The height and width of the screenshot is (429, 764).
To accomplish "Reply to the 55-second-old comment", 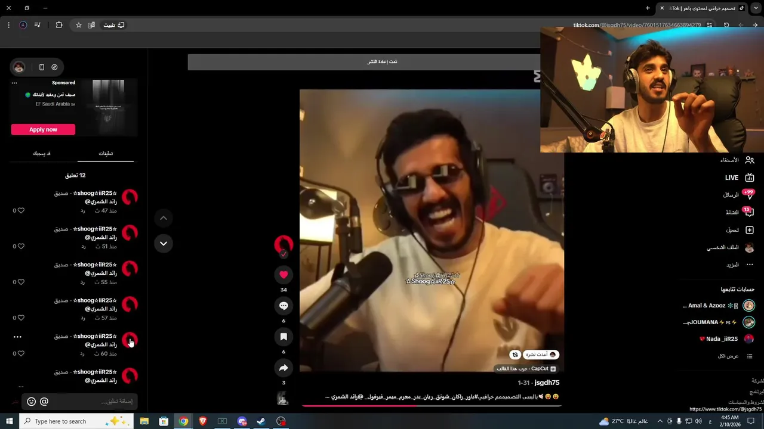I will coord(83,282).
